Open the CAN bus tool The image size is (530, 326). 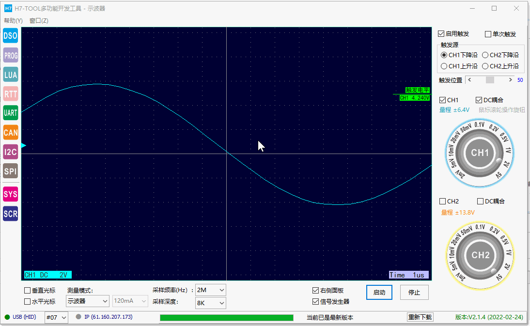click(11, 132)
